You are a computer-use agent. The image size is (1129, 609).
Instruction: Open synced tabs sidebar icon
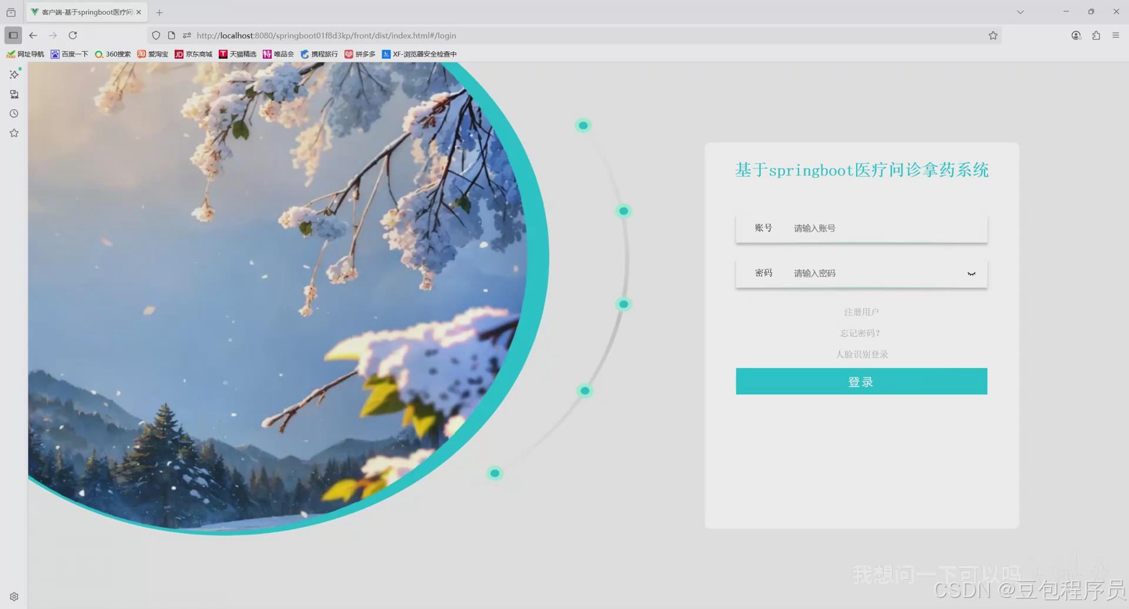pyautogui.click(x=14, y=94)
